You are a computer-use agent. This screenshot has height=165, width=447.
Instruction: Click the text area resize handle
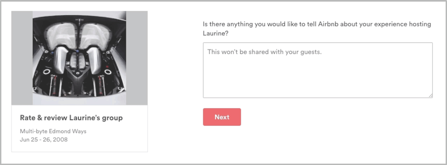[430, 95]
